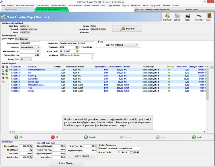Click the calculator icon beside Üretim Miktarı

click(x=31, y=146)
